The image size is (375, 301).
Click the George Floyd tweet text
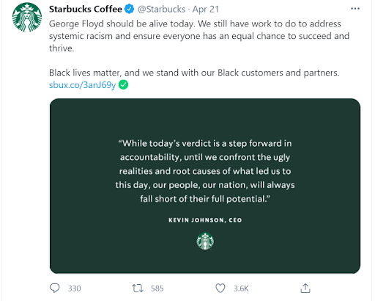[x=199, y=36]
